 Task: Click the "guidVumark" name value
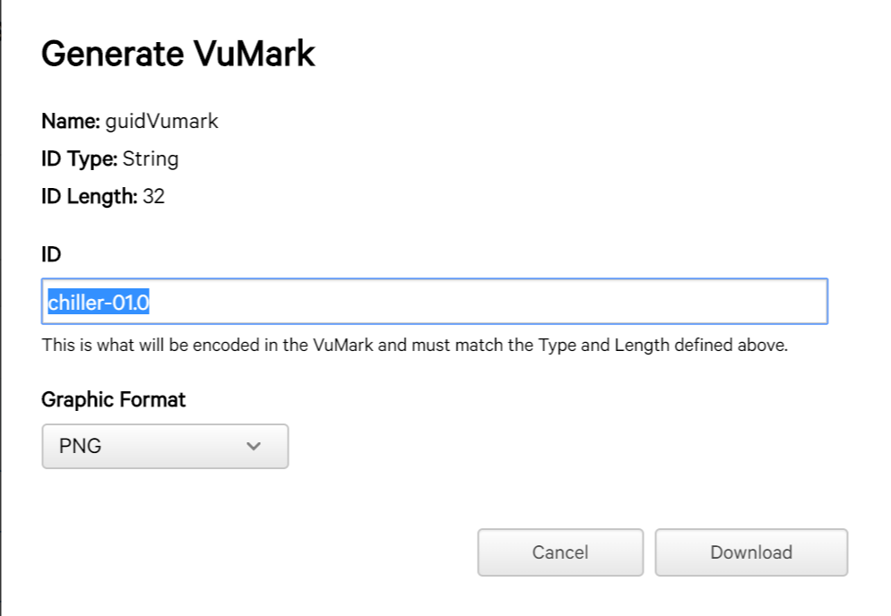click(161, 121)
